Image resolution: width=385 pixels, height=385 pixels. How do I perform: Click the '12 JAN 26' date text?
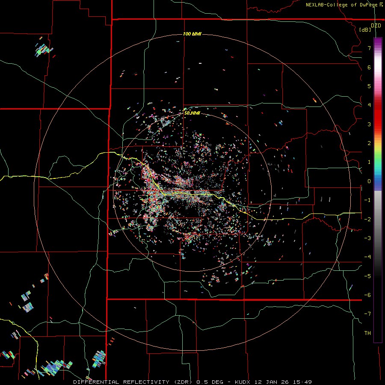[x=272, y=382]
